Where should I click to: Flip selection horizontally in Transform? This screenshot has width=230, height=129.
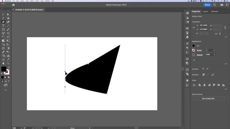(x=216, y=34)
